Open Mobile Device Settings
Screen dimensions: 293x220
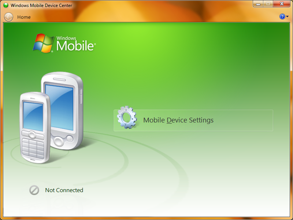click(x=193, y=120)
